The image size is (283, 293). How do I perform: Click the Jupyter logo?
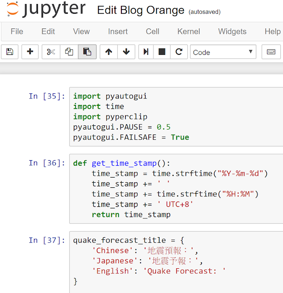tap(46, 9)
